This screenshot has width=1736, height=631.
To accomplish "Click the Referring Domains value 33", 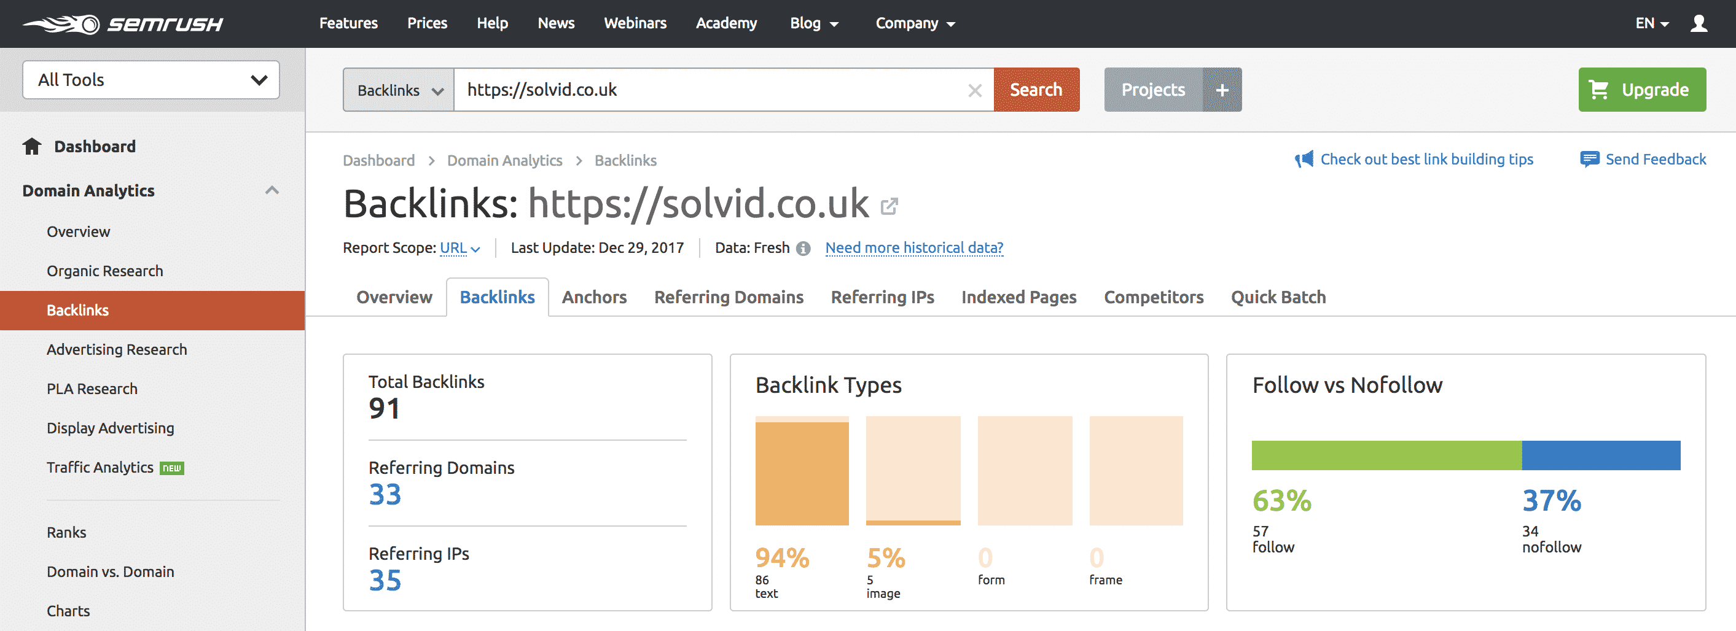I will point(385,495).
